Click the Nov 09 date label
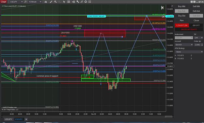Screen dimensions: 204x123 94,114
